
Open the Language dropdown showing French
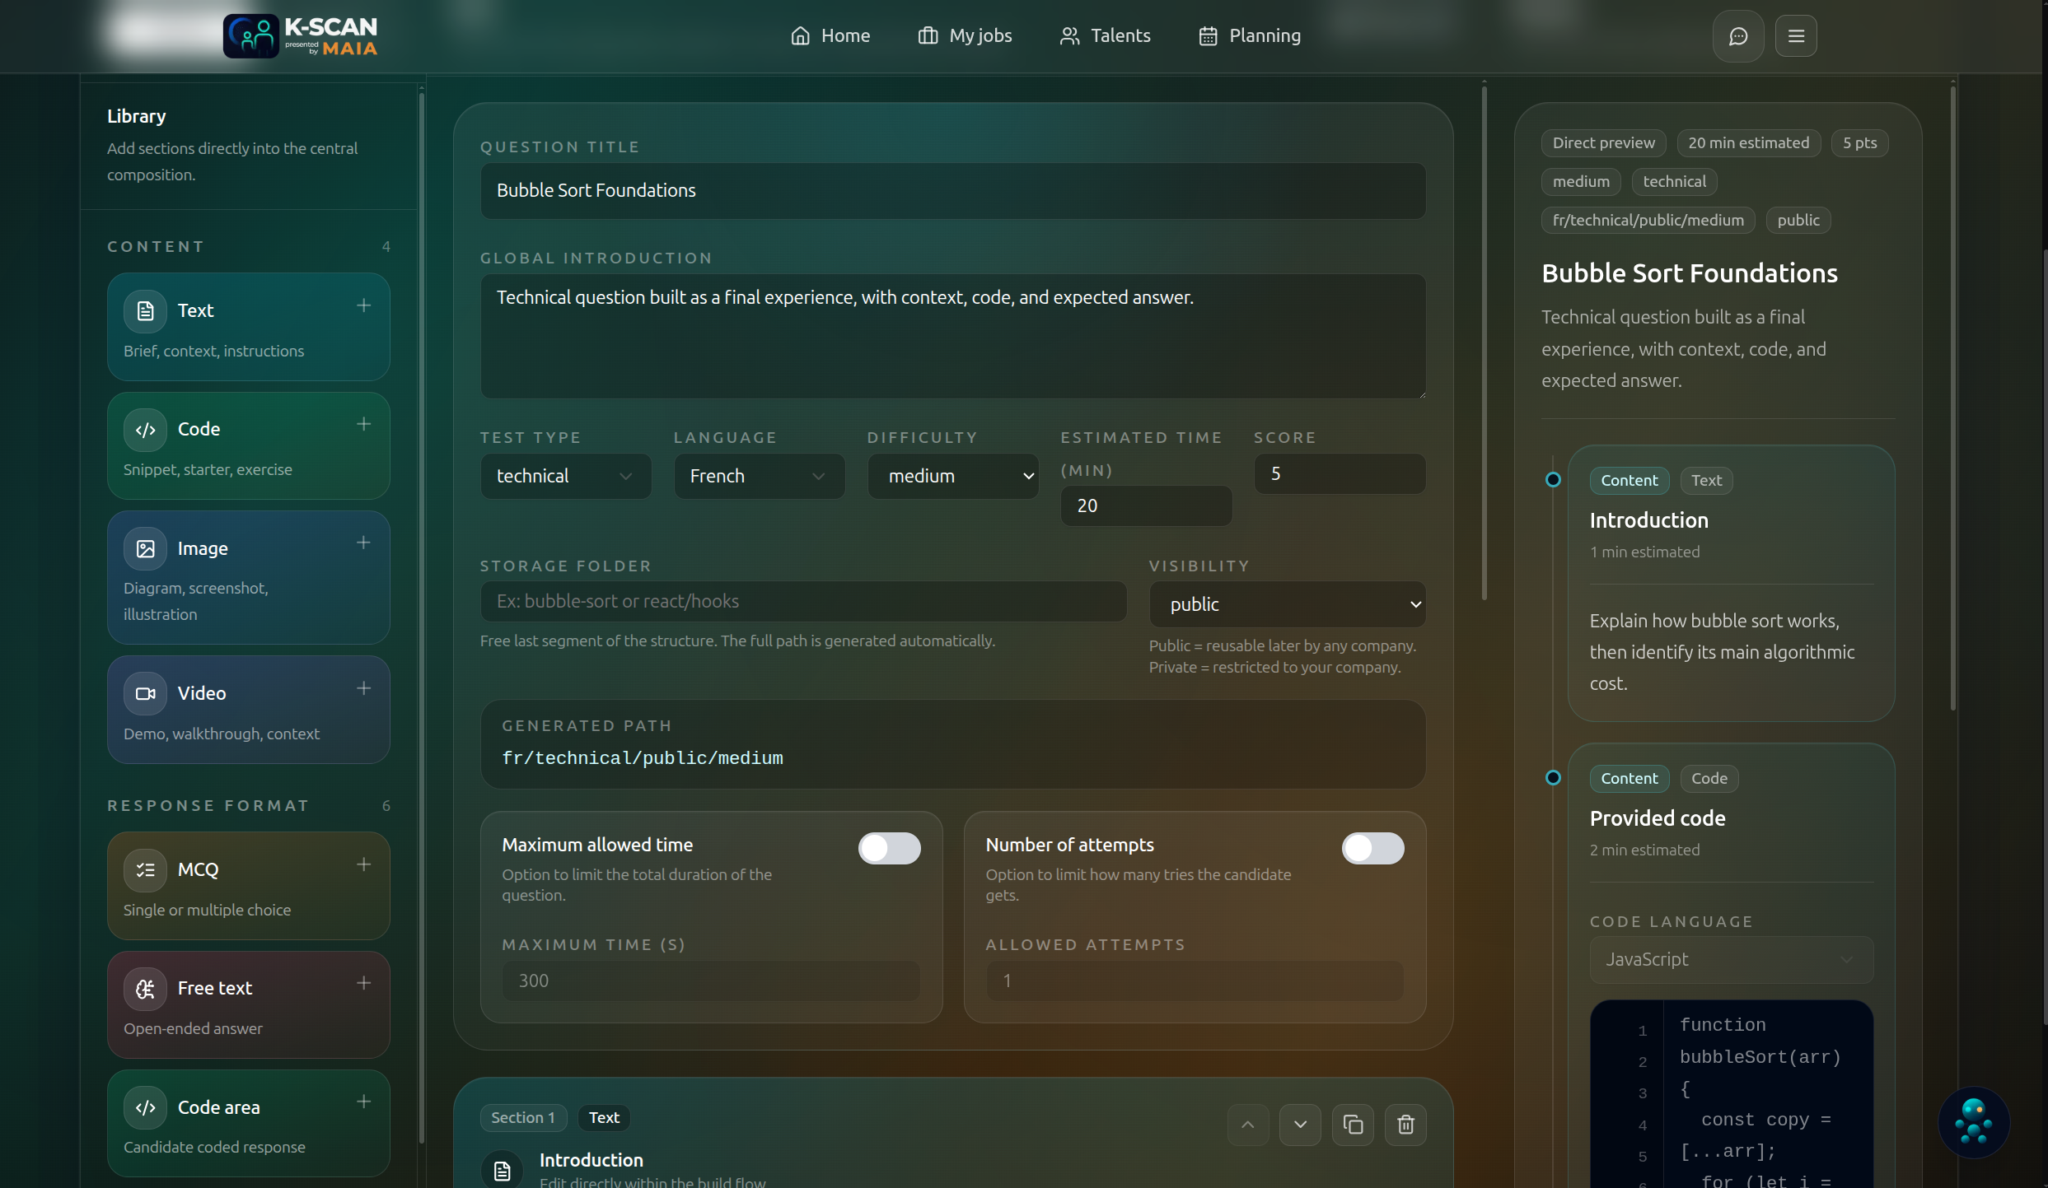pyautogui.click(x=759, y=476)
